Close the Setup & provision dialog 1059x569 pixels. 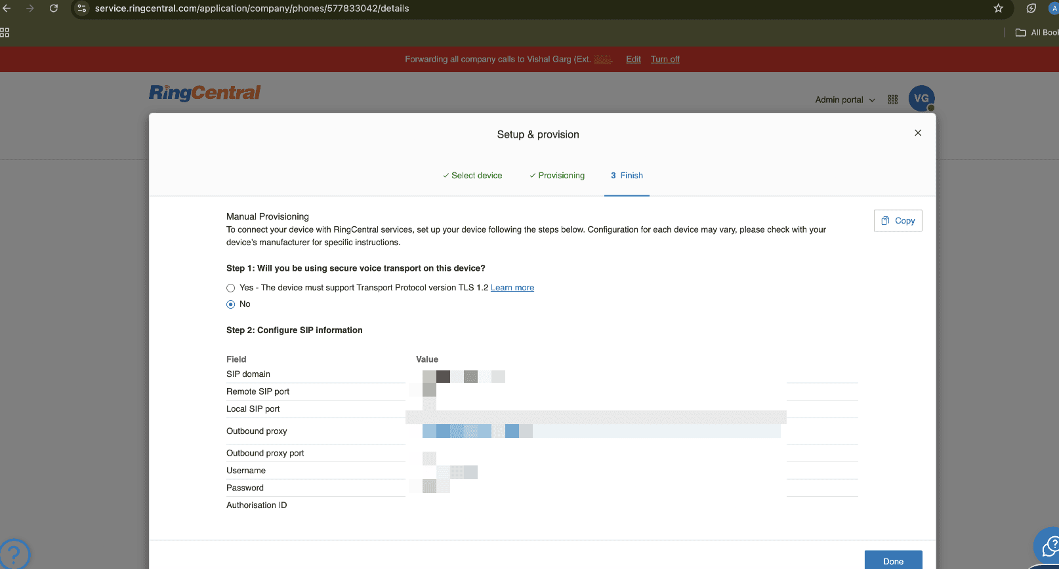[918, 133]
